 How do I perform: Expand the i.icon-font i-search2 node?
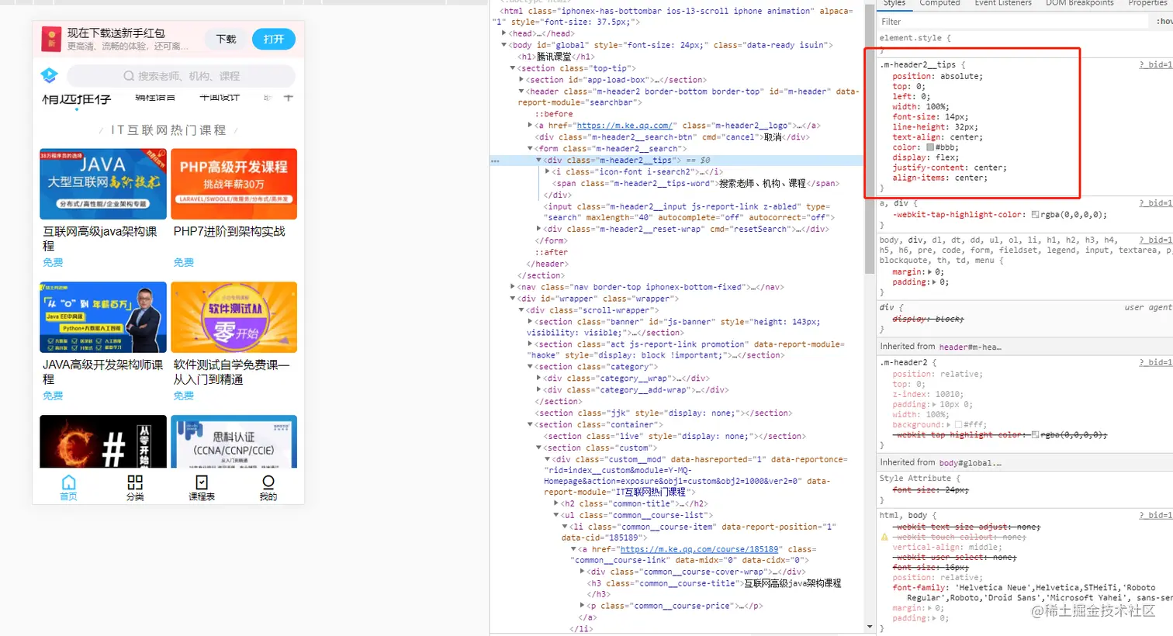[548, 171]
